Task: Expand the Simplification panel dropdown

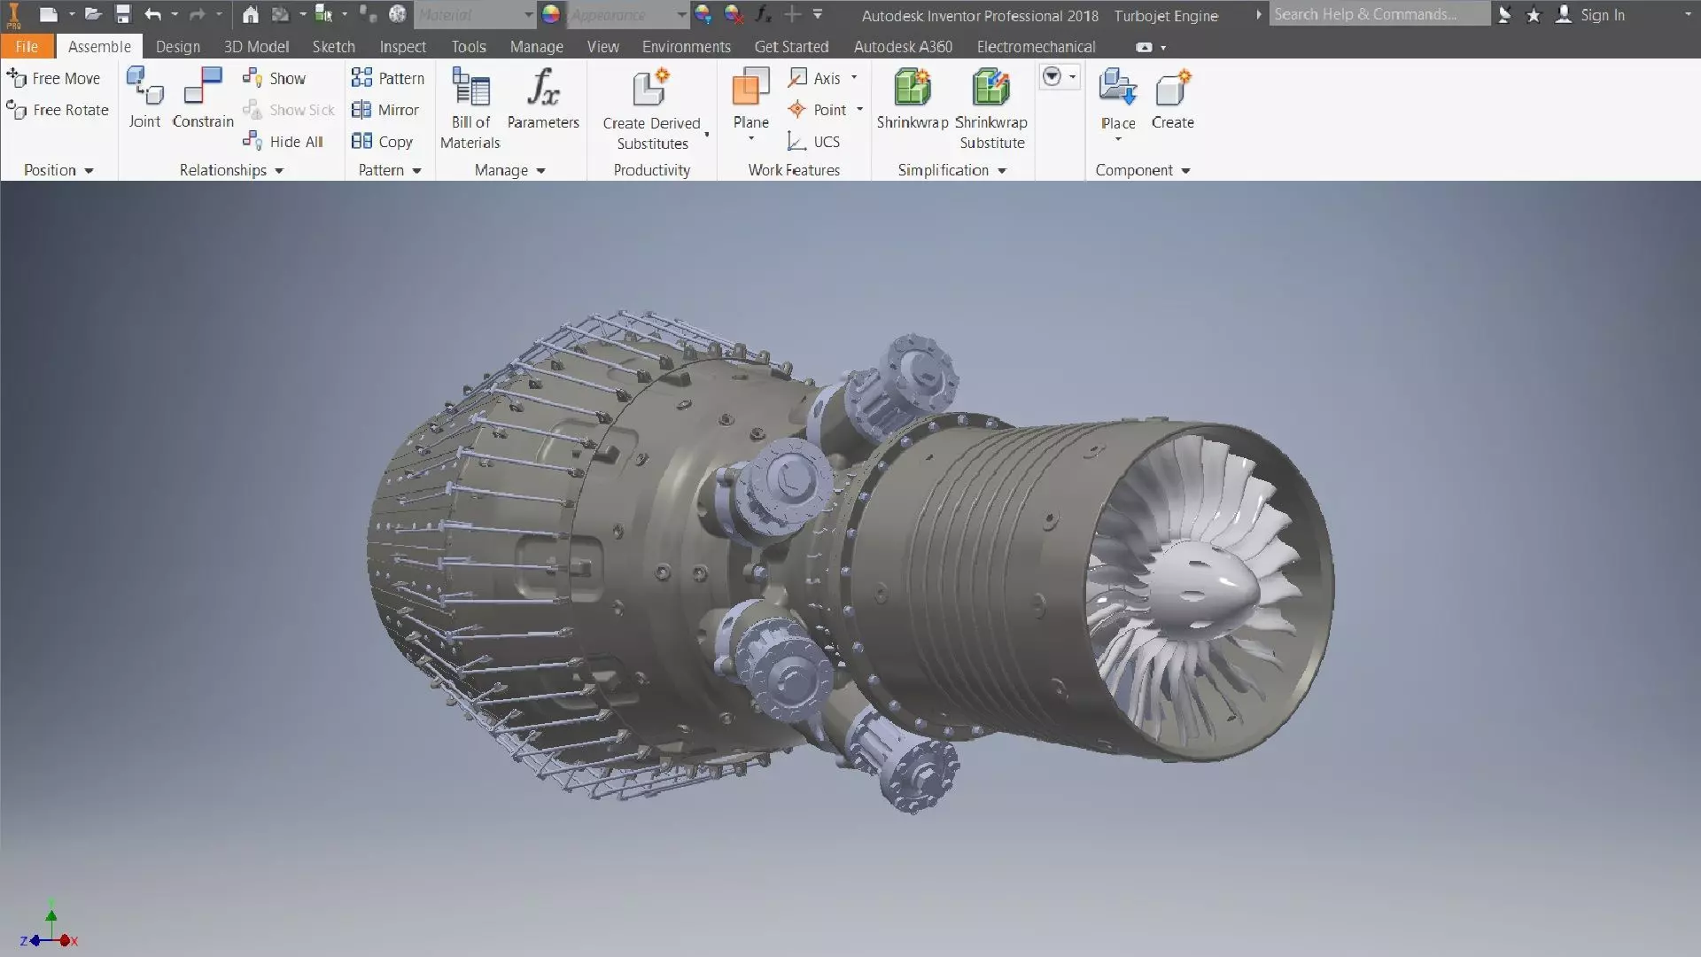Action: [1002, 171]
